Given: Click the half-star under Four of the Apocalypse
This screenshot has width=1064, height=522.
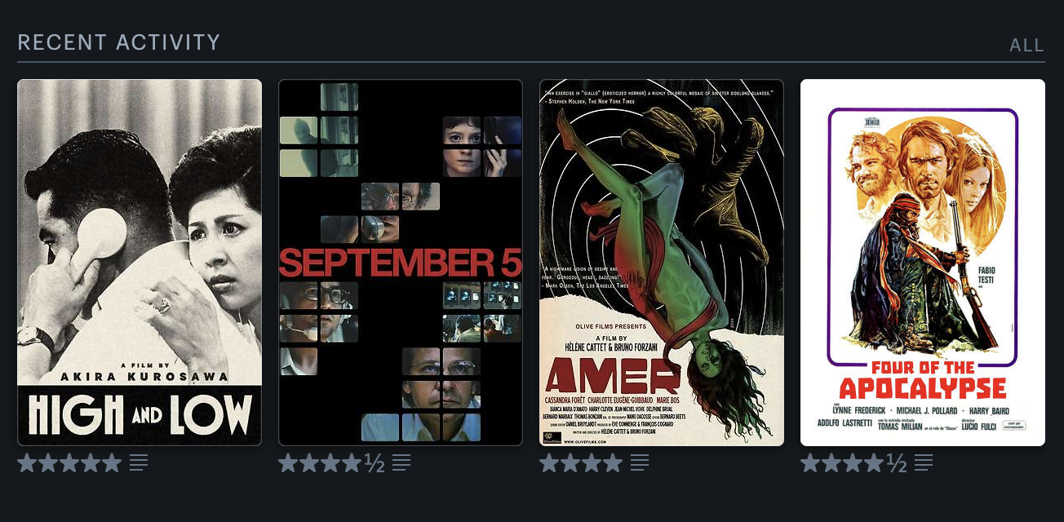Looking at the screenshot, I should coord(897,463).
